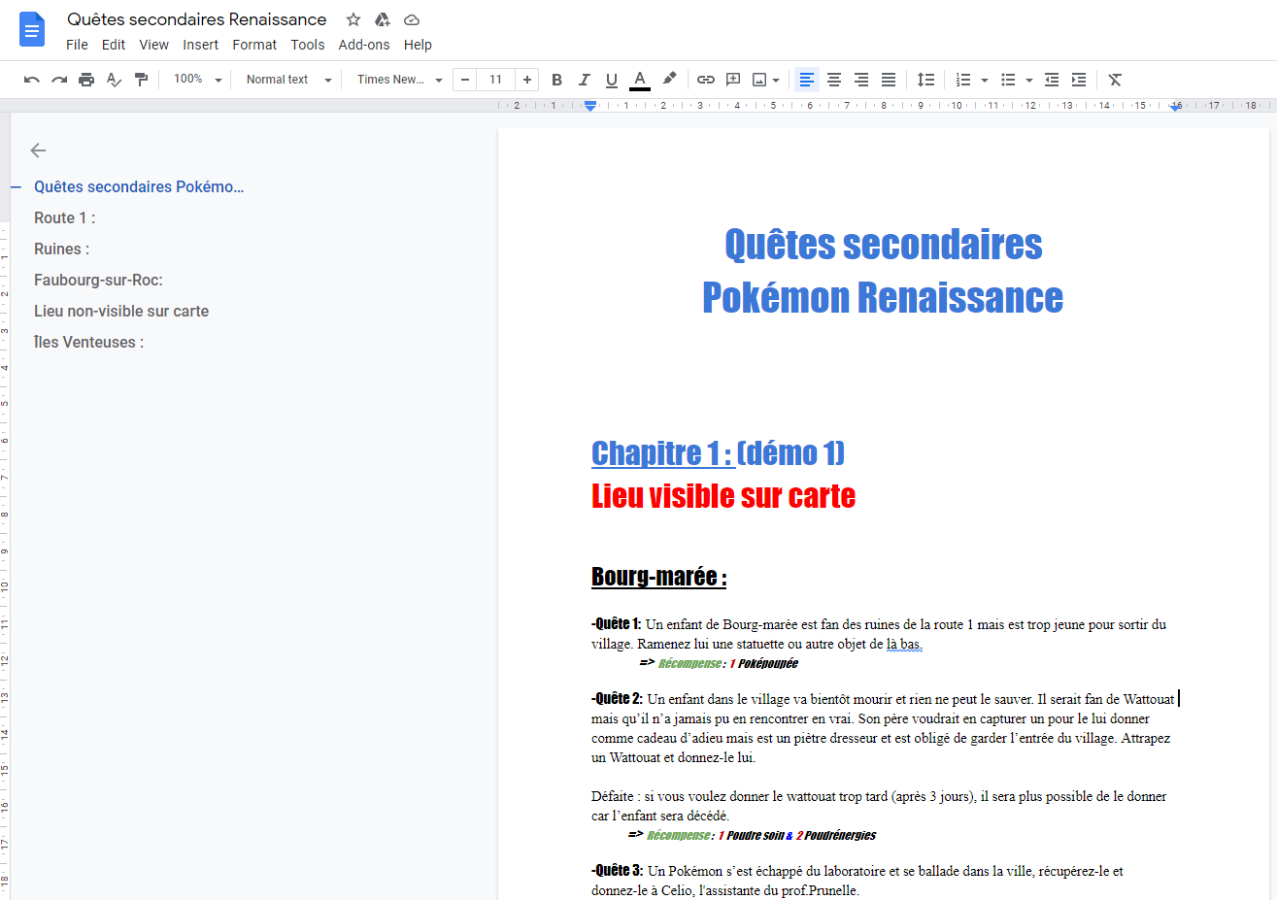
Task: Activate the Paint format tool
Action: coord(141,80)
